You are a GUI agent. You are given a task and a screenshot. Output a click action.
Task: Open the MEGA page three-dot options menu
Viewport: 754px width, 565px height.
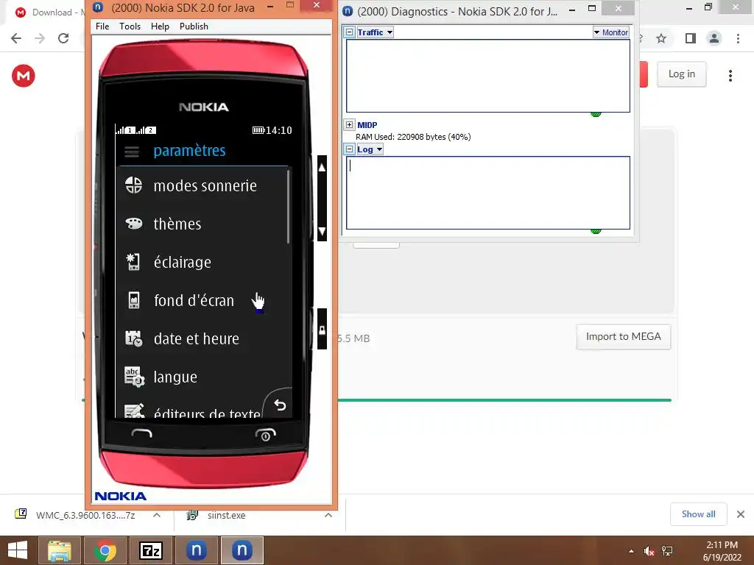(x=730, y=76)
